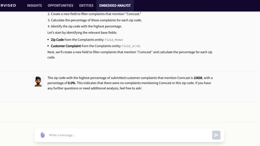Click the sentence about relevant base fields

(x=82, y=32)
